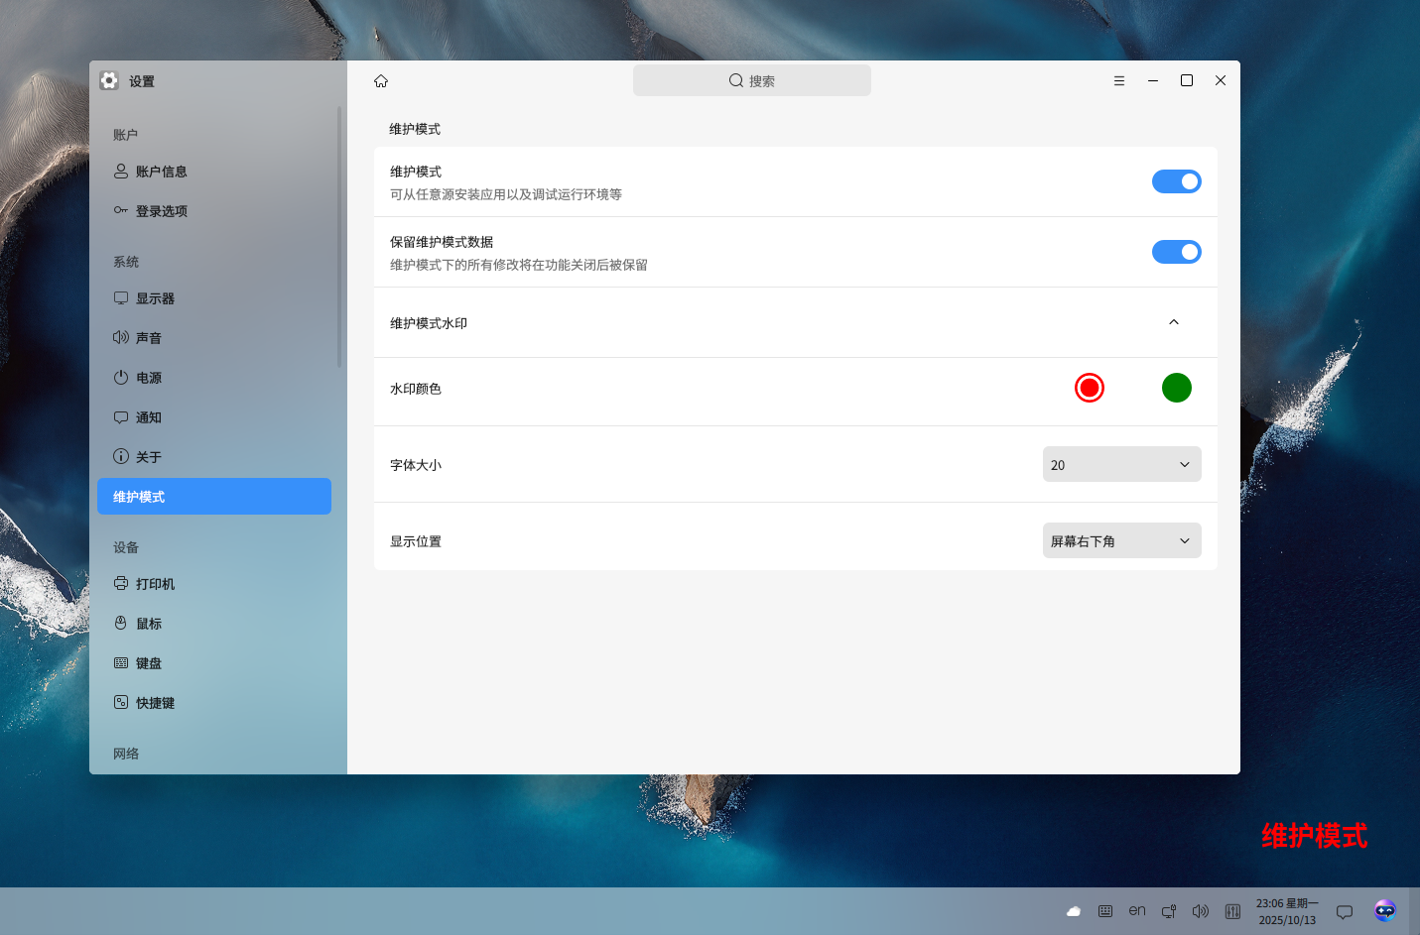The image size is (1420, 935).
Task: Open 电源 settings page
Action: [214, 378]
